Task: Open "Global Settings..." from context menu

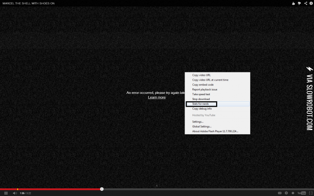Action: [x=202, y=127]
